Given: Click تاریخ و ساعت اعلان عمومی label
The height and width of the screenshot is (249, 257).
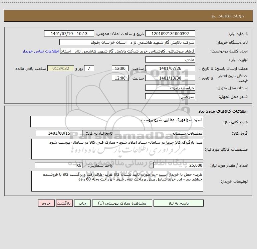Looking at the screenshot, I should (x=119, y=34).
